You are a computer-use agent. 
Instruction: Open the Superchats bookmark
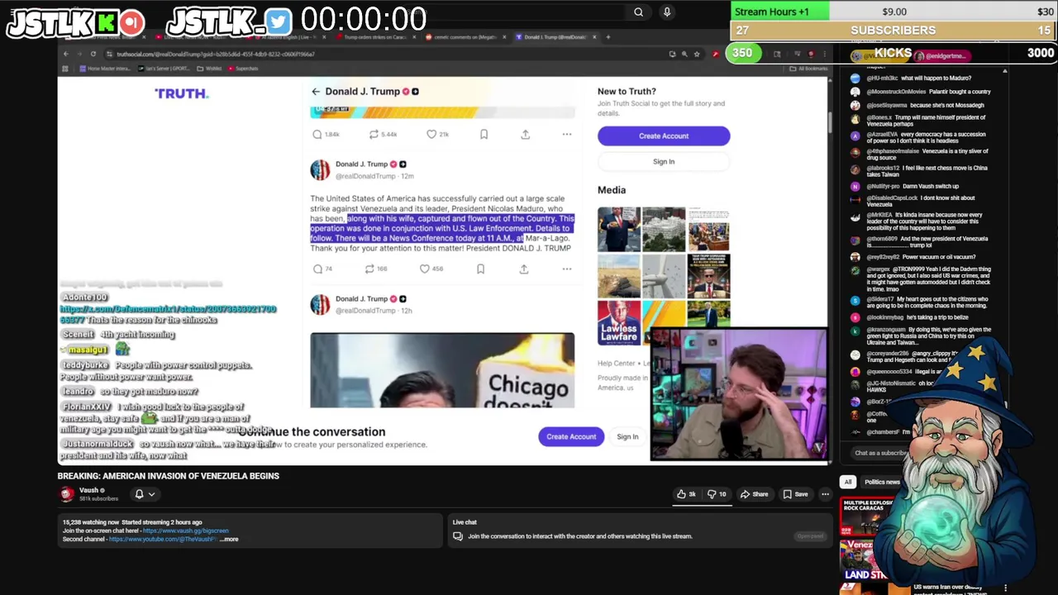click(243, 69)
